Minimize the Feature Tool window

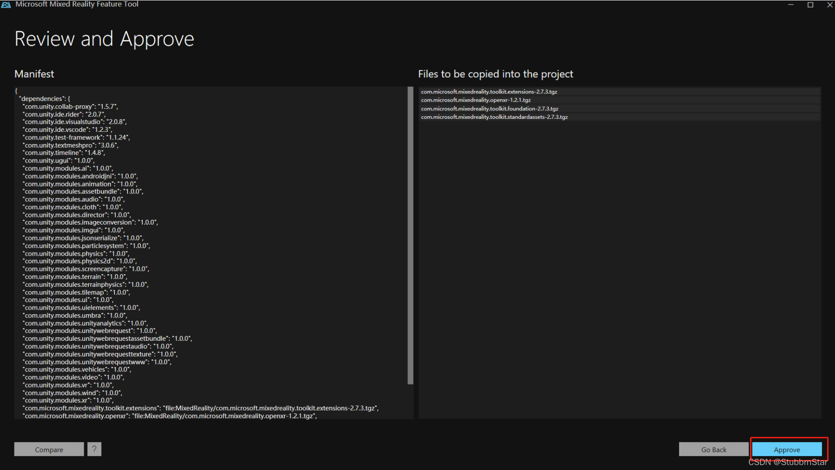790,5
